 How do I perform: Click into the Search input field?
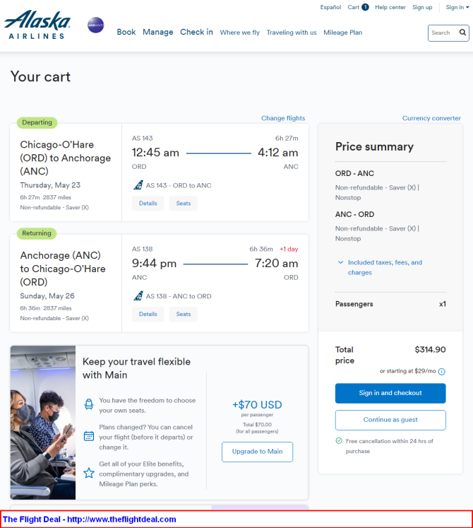443,33
